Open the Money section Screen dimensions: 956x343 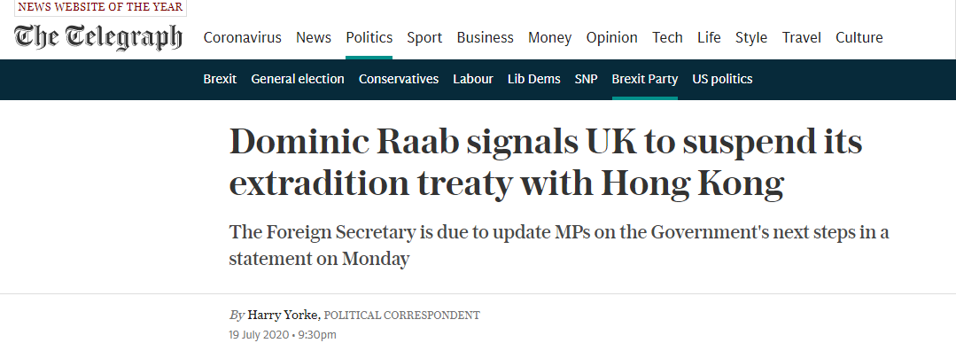pyautogui.click(x=549, y=38)
